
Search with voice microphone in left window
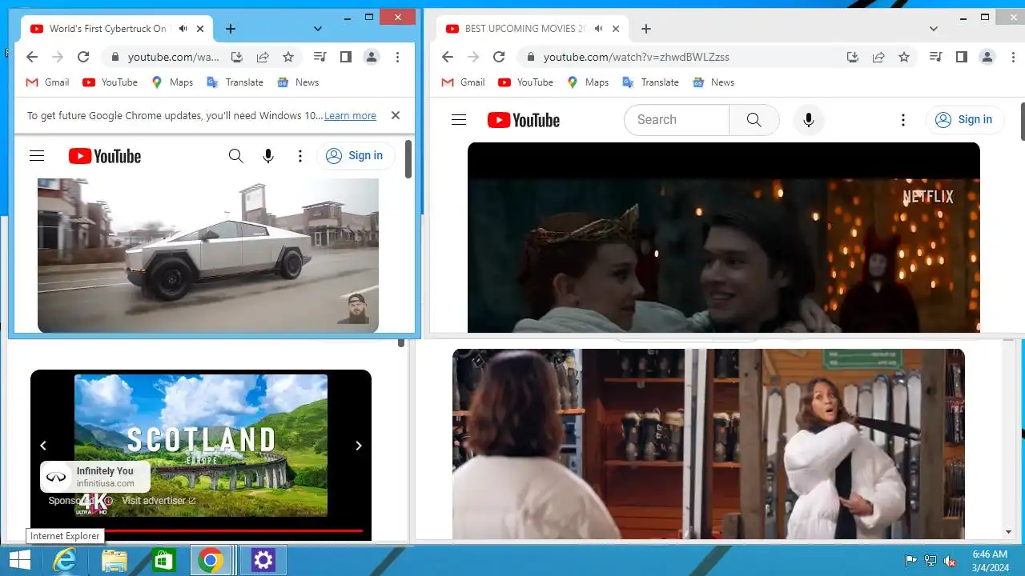coord(268,156)
